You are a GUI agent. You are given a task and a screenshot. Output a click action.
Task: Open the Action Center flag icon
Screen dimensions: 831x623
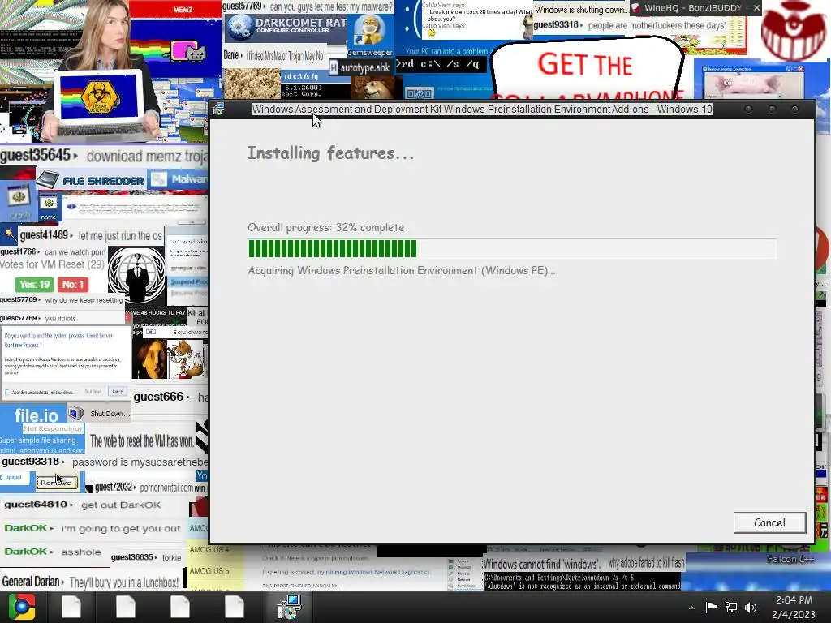[711, 607]
